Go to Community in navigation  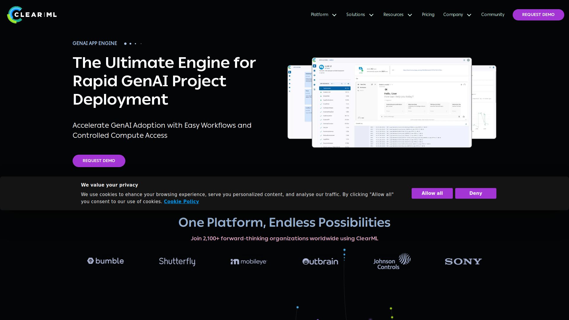click(x=493, y=15)
